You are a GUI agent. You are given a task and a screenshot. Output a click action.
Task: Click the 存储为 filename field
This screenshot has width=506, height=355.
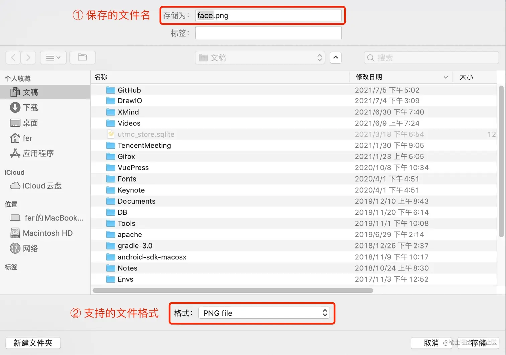click(x=268, y=15)
